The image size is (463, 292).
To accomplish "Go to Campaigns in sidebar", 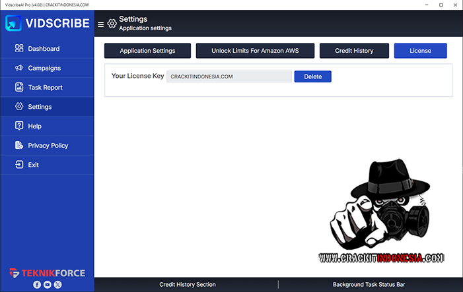I will pos(48,68).
